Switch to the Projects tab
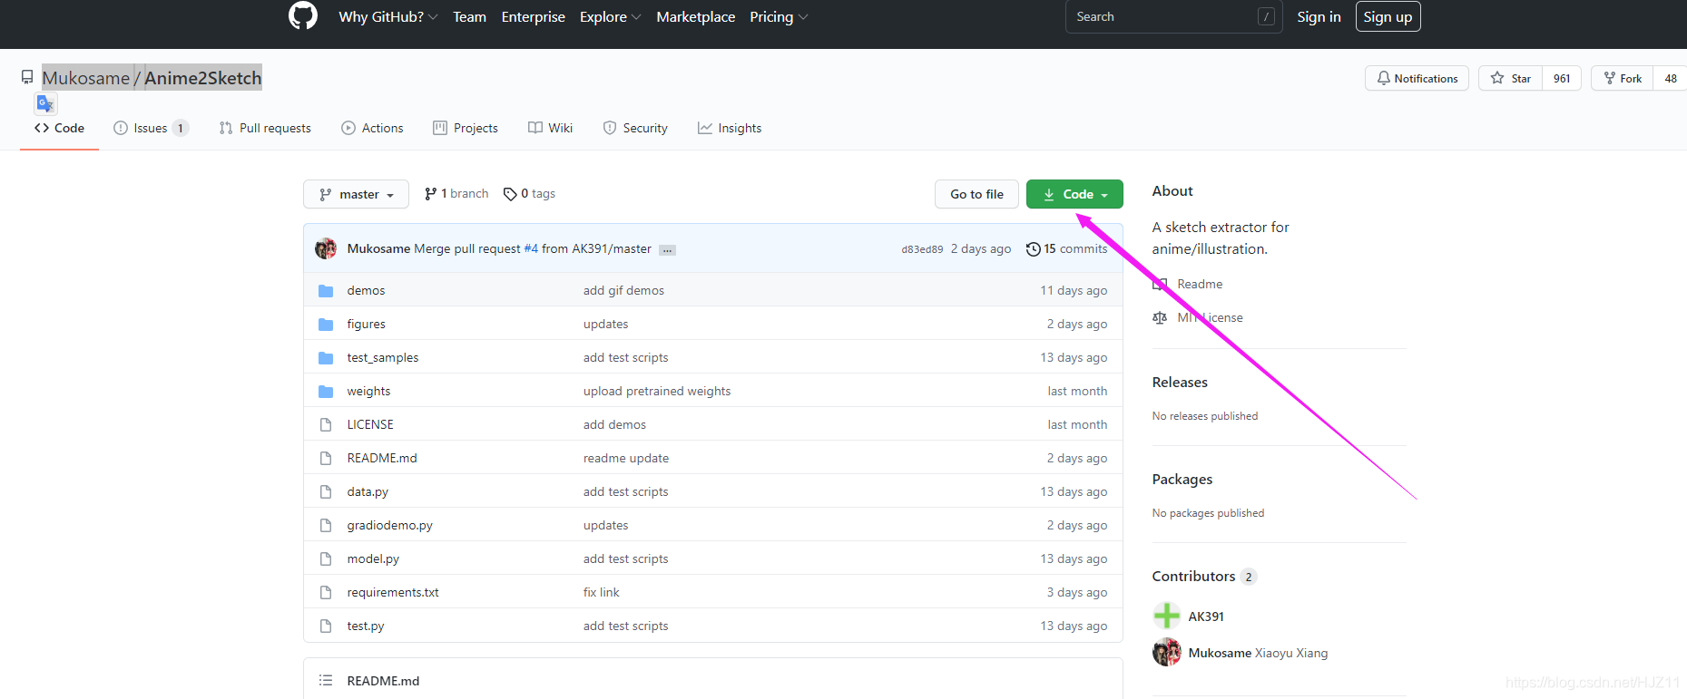1687x699 pixels. pyautogui.click(x=466, y=128)
